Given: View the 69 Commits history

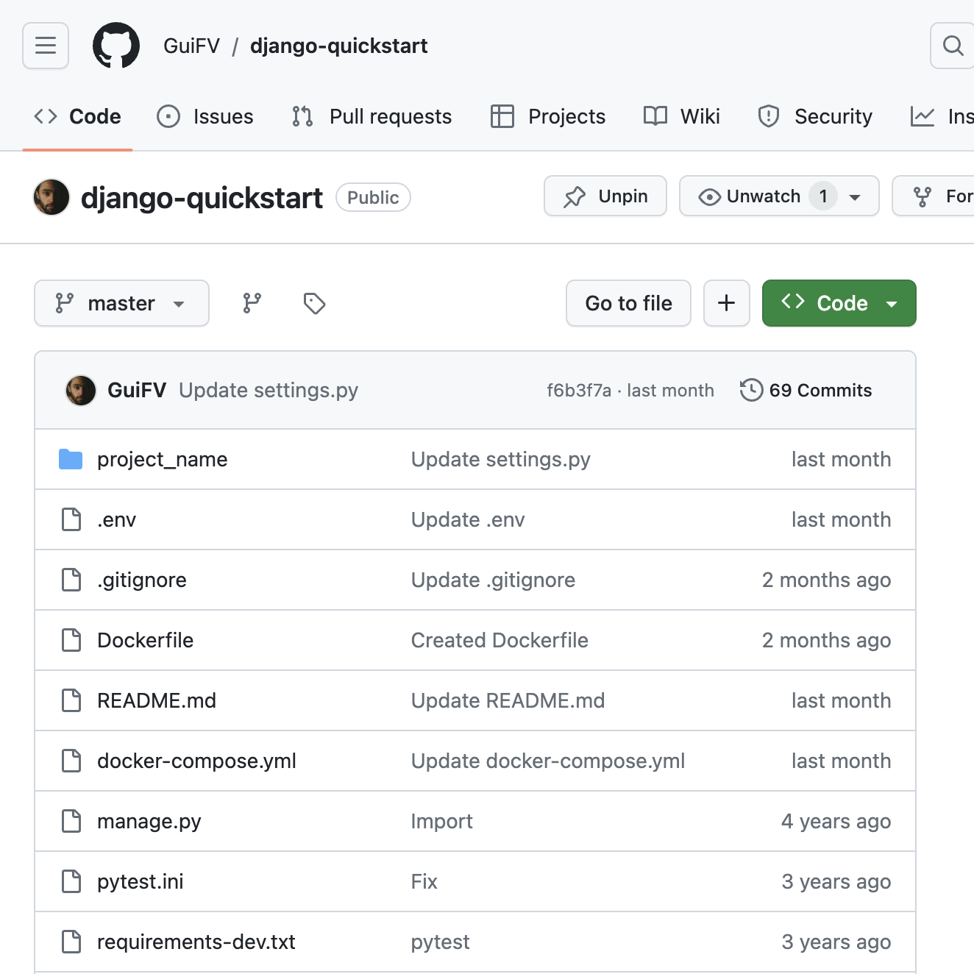Looking at the screenshot, I should click(806, 390).
